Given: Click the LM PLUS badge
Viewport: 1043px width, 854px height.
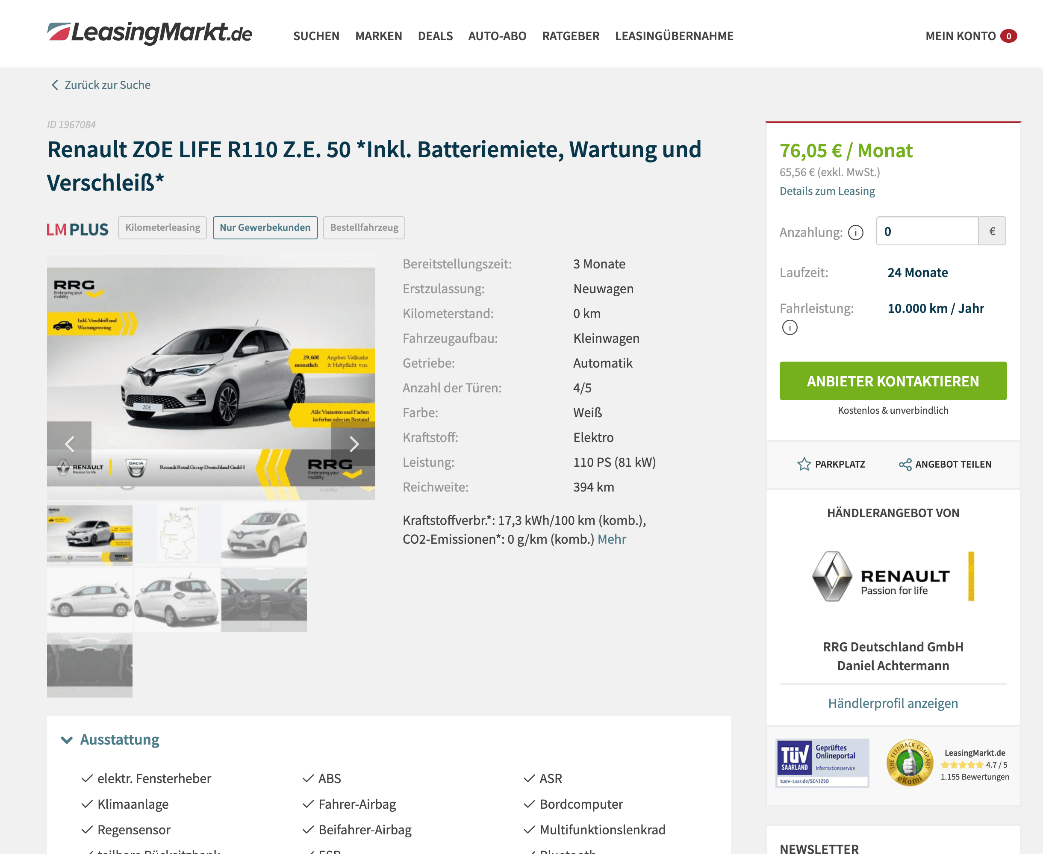Looking at the screenshot, I should click(77, 229).
